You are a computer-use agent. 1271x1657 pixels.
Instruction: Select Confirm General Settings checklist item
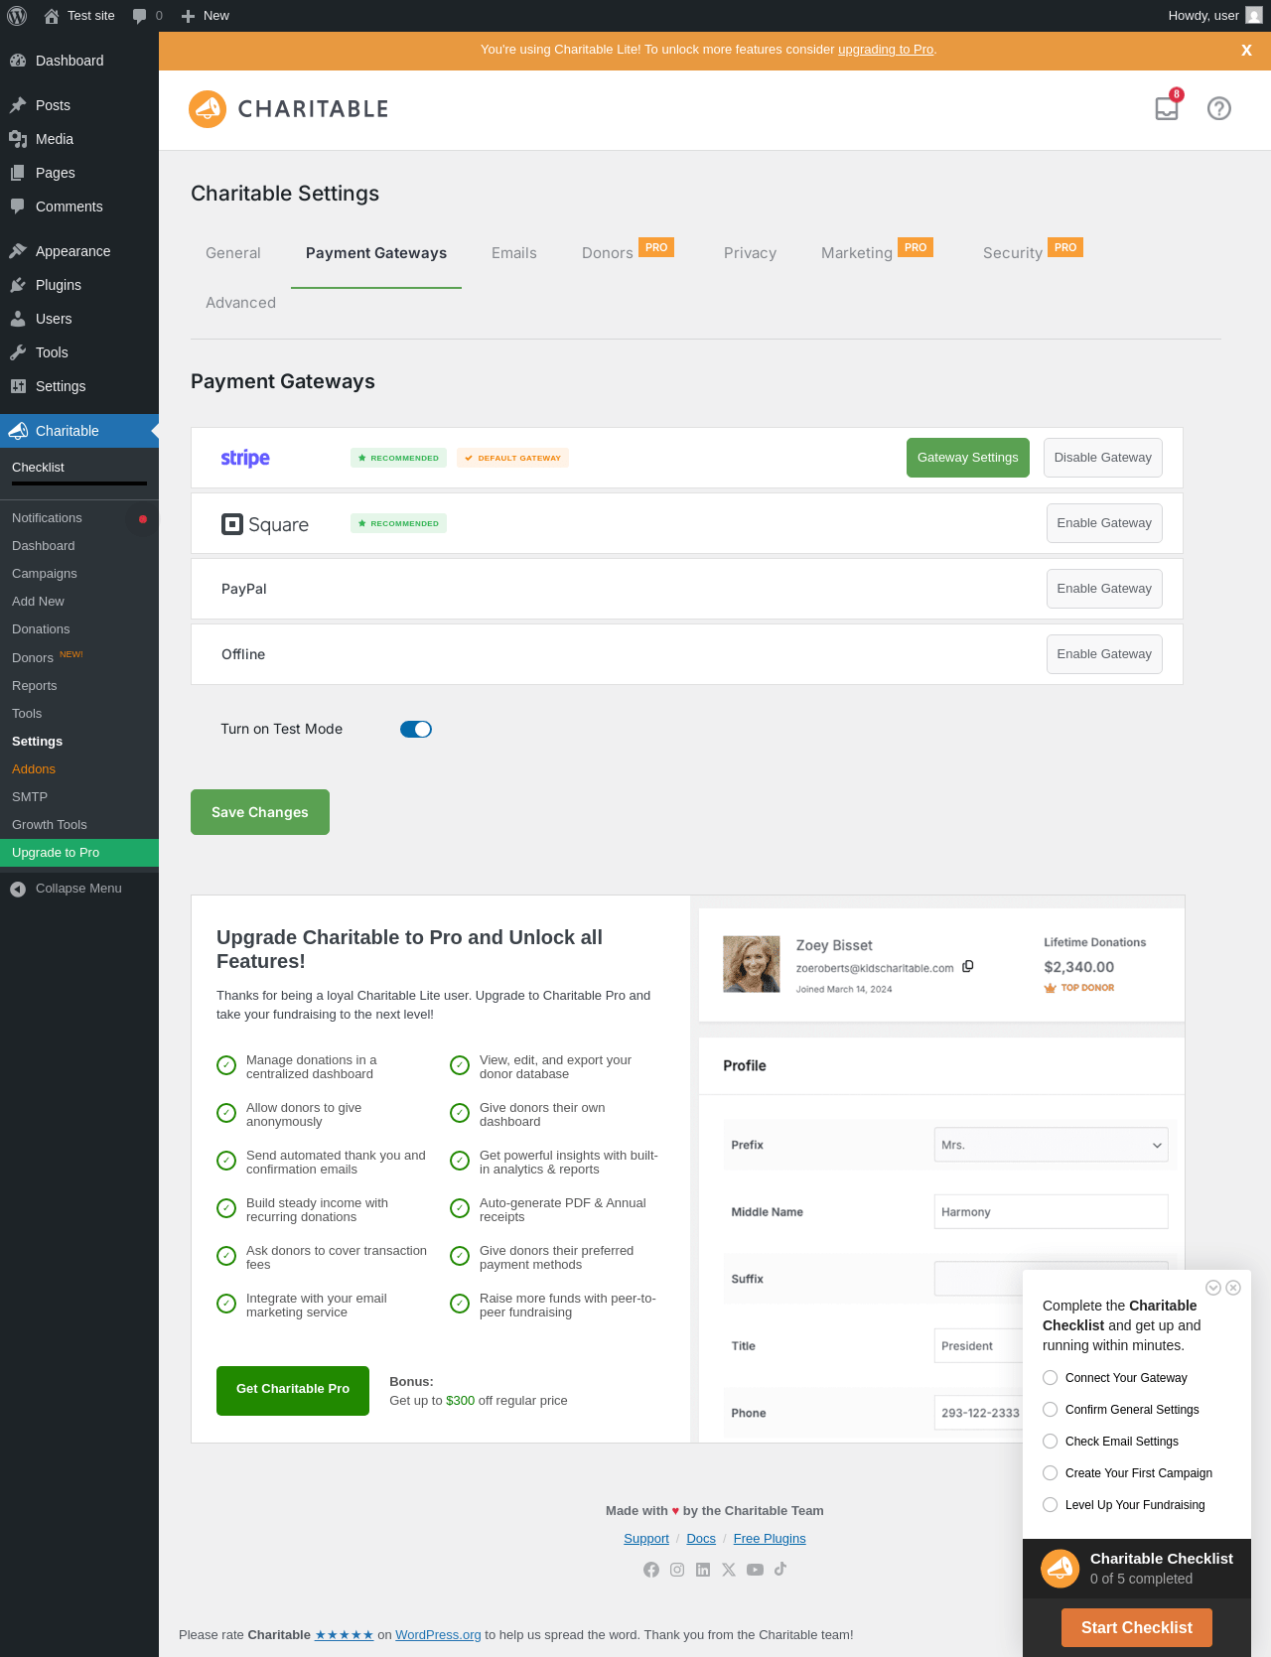click(1121, 1410)
